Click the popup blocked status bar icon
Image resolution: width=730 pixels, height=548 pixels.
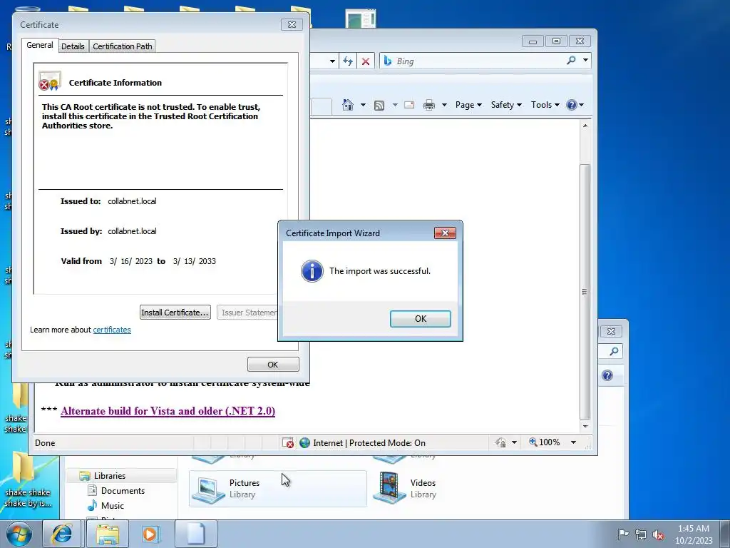tap(288, 442)
